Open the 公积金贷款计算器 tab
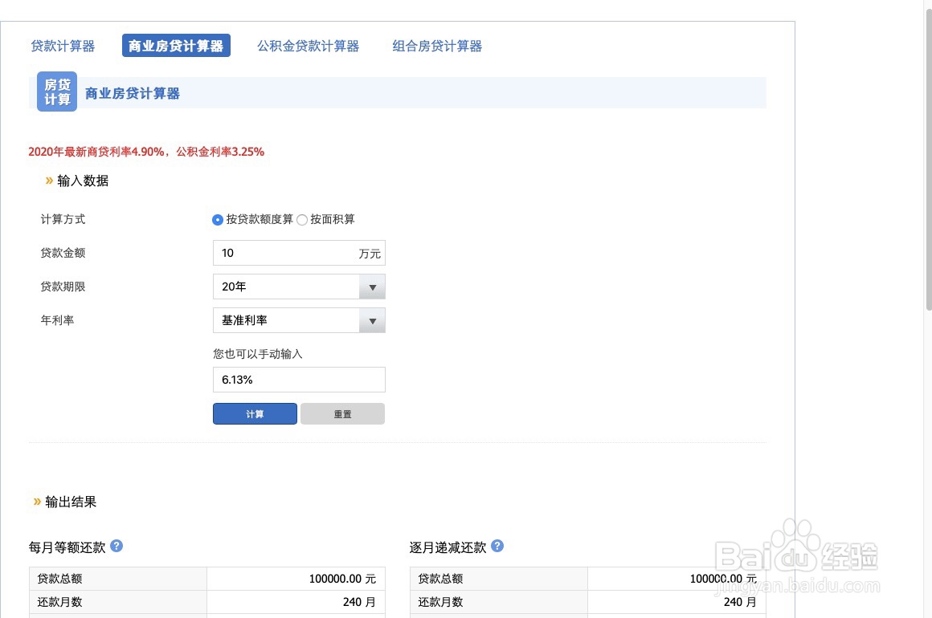 click(x=308, y=47)
